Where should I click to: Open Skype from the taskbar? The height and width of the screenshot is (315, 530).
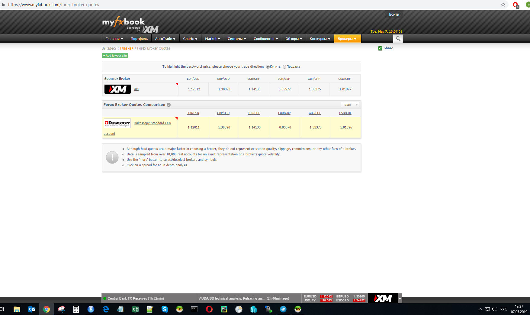[x=165, y=309]
